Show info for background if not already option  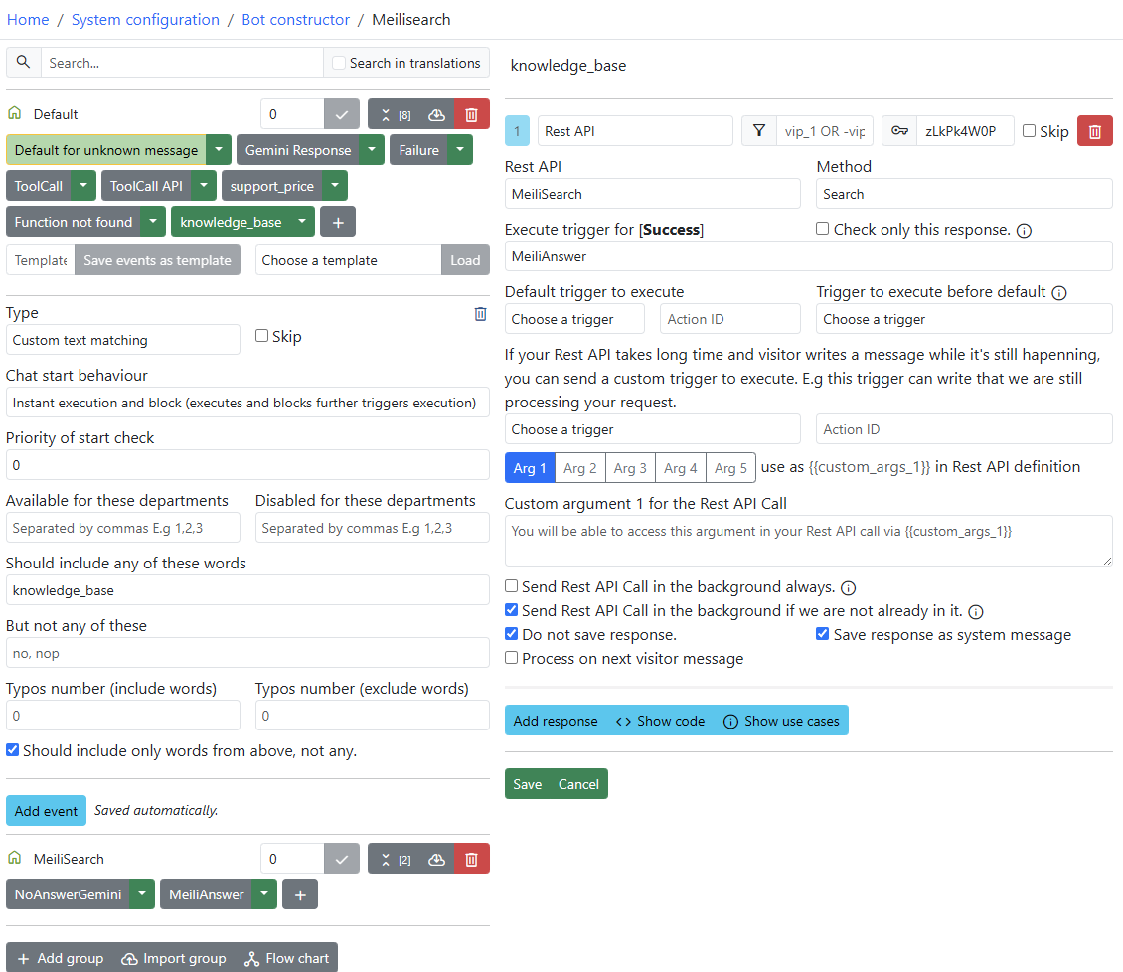[x=976, y=611]
